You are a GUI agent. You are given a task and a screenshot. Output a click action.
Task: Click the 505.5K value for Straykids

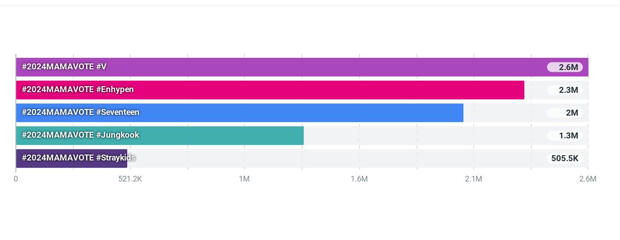(x=565, y=158)
